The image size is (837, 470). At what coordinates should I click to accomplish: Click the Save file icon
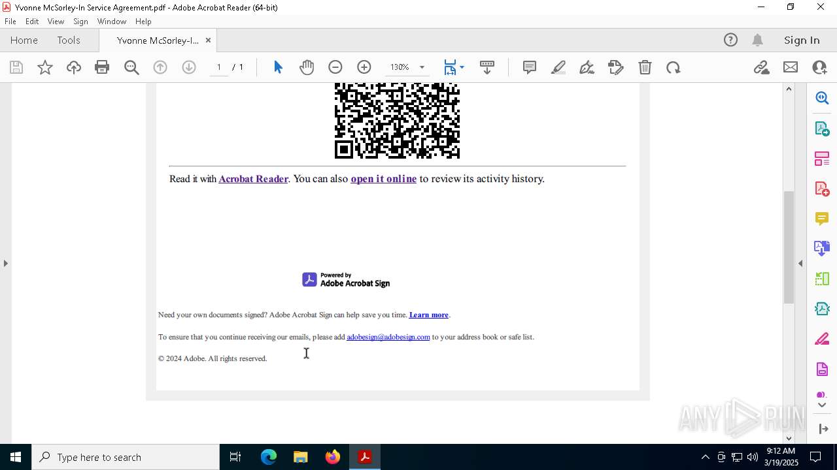tap(16, 67)
